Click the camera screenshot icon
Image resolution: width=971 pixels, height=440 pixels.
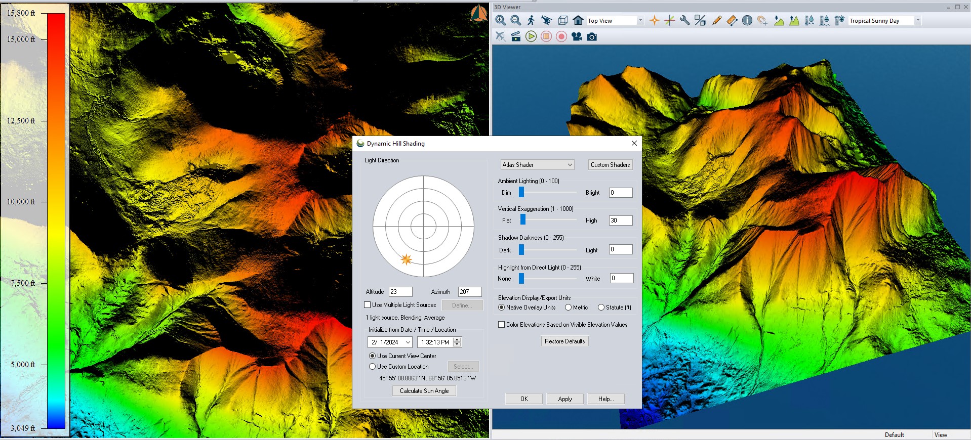(x=592, y=36)
